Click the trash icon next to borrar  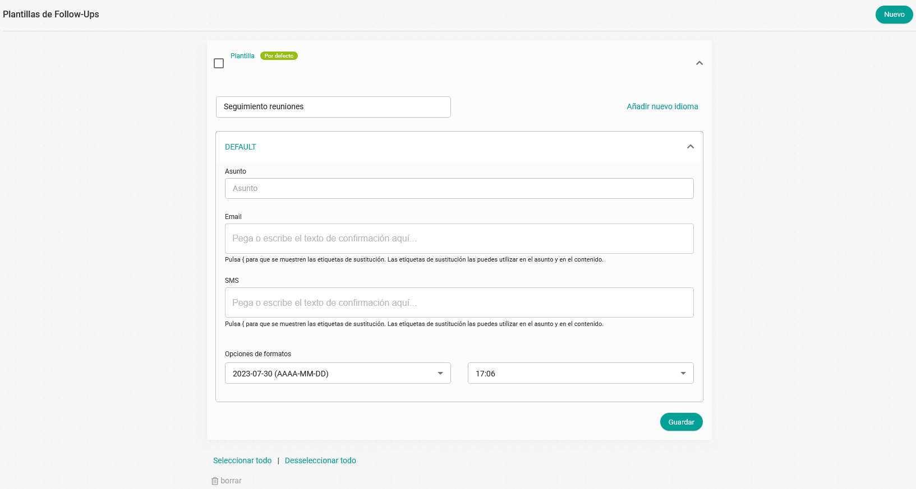(x=215, y=481)
